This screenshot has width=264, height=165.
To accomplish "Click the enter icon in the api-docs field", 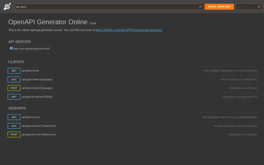I will [x=200, y=7].
